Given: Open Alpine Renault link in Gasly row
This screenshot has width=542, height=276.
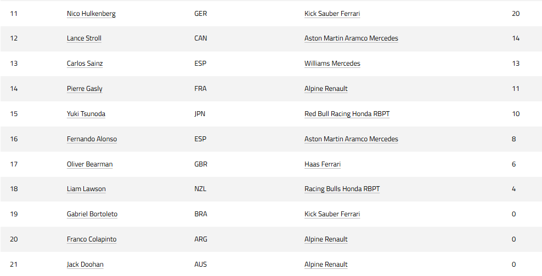Looking at the screenshot, I should point(326,89).
